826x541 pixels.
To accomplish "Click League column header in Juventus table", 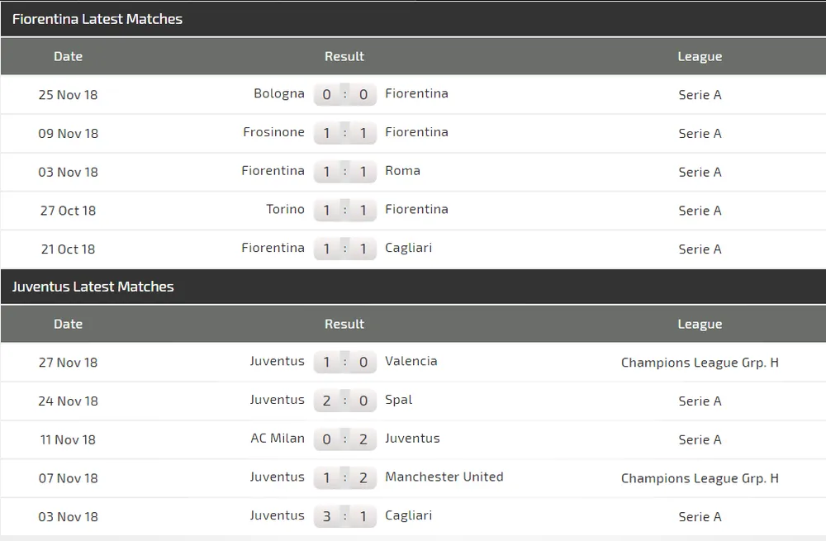I will pyautogui.click(x=700, y=324).
